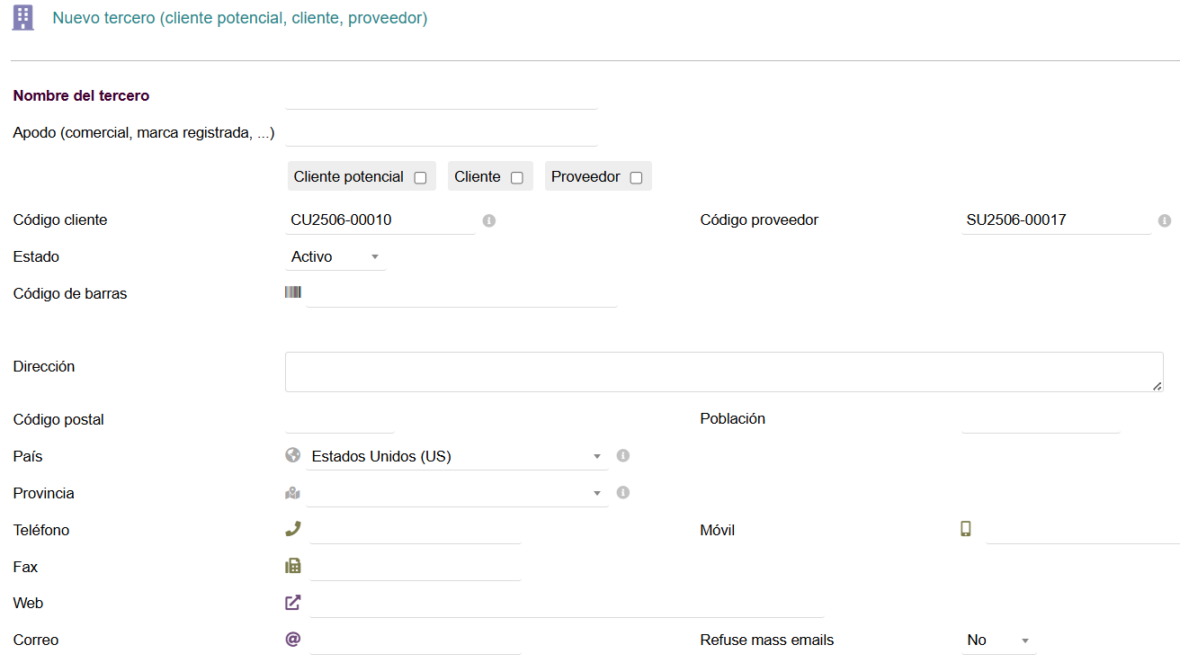Click into the Nombre del tercero field
The height and width of the screenshot is (663, 1180).
pos(441,96)
